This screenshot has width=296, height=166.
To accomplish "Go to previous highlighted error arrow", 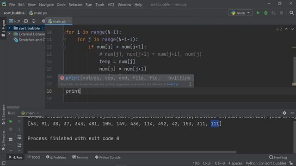I will pyautogui.click(x=286, y=29).
